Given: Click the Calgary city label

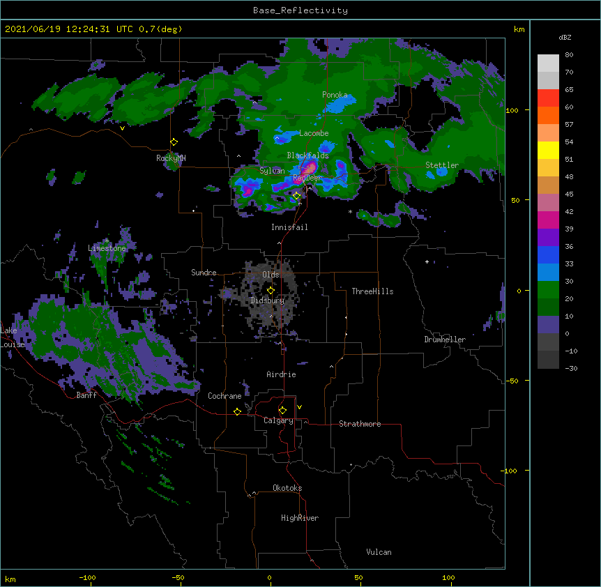Looking at the screenshot, I should (278, 420).
